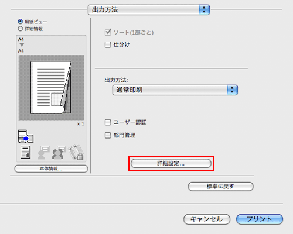293x234 pixels.
Task: Open the 出力方法 panel selector dropdown
Action: 149,10
